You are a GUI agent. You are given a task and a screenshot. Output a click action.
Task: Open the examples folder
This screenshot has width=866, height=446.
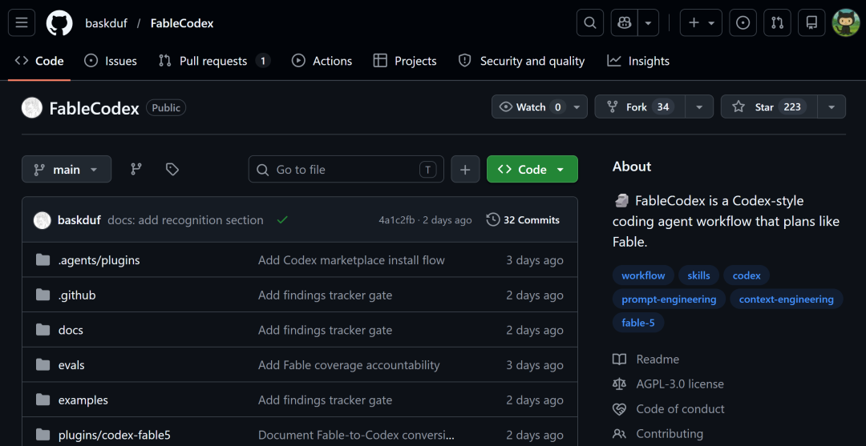[83, 400]
